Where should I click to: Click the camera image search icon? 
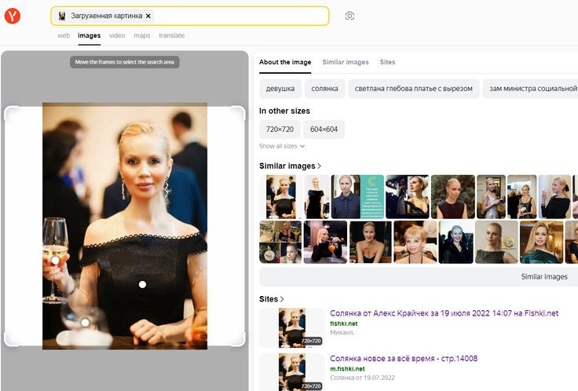[x=349, y=16]
